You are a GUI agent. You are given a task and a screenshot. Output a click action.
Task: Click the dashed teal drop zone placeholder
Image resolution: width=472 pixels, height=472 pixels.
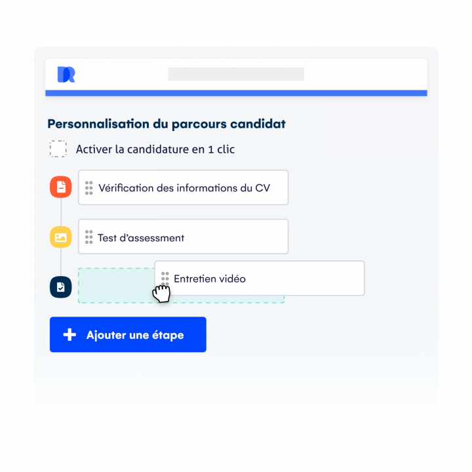116,285
